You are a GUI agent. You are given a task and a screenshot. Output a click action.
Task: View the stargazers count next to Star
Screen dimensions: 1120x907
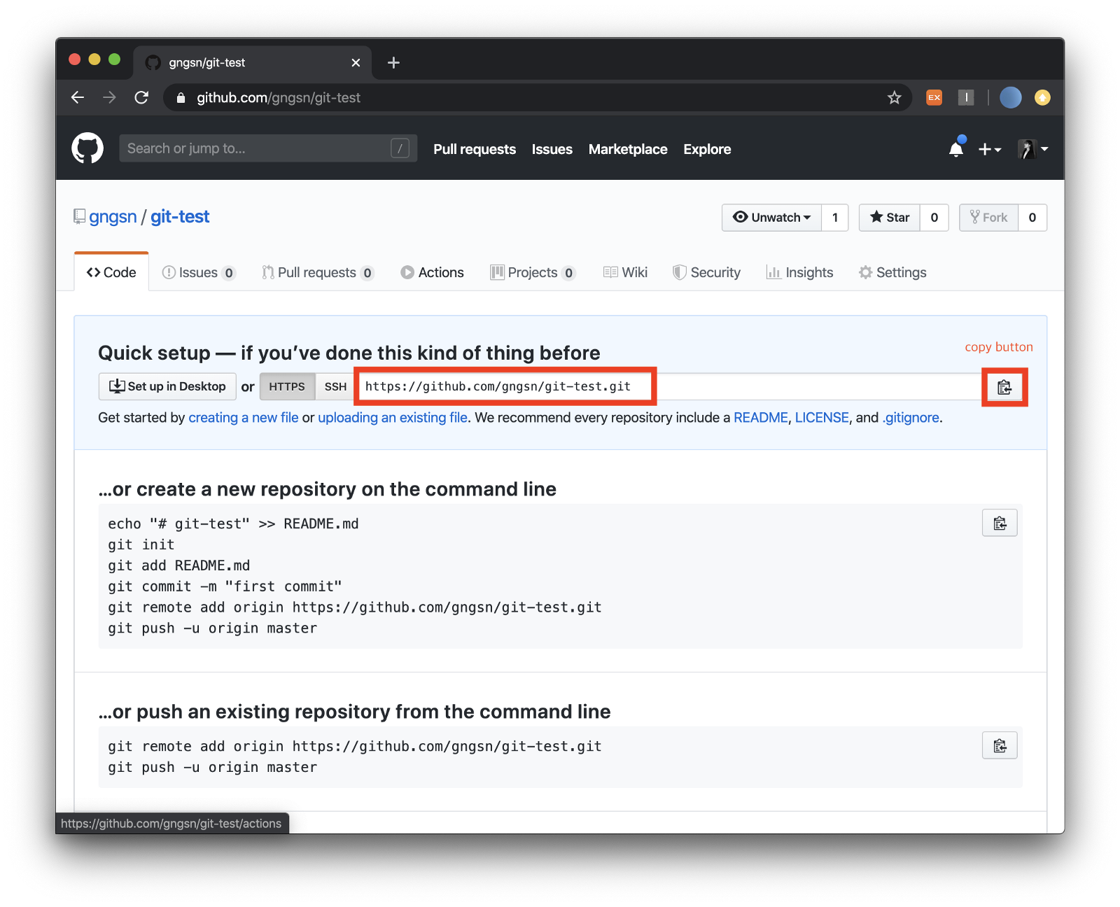click(x=934, y=218)
